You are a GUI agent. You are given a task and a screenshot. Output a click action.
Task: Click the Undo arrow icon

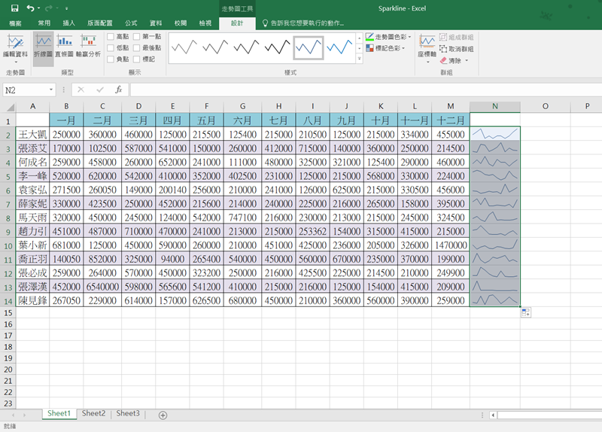(x=30, y=8)
